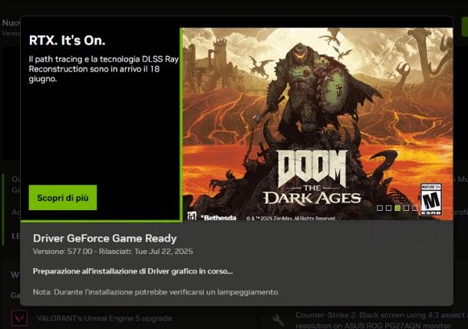Select the first carousel slide indicator

click(x=380, y=208)
